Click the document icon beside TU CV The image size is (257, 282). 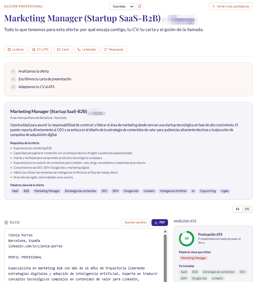(6, 222)
